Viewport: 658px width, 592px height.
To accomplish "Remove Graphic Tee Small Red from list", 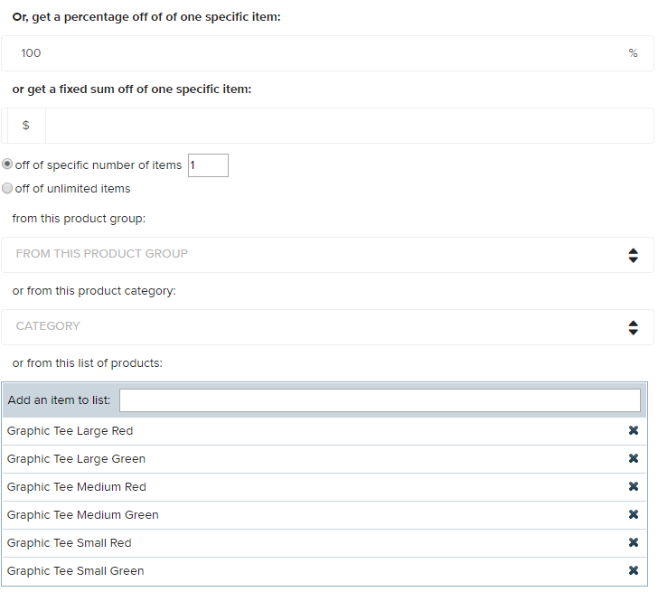I will 634,542.
